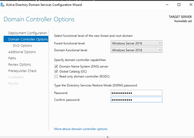Go to DNS Options step
This screenshot has height=138, width=194.
pos(22,46)
